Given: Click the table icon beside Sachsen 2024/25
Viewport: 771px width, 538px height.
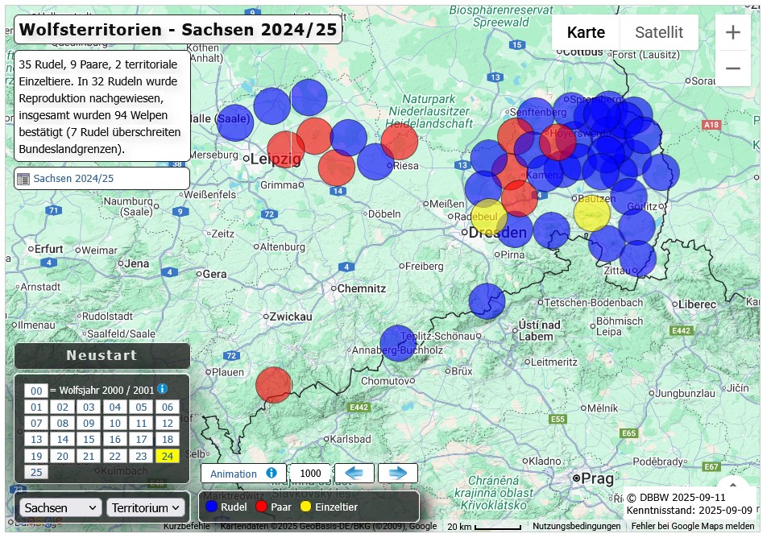Looking at the screenshot, I should pyautogui.click(x=23, y=179).
